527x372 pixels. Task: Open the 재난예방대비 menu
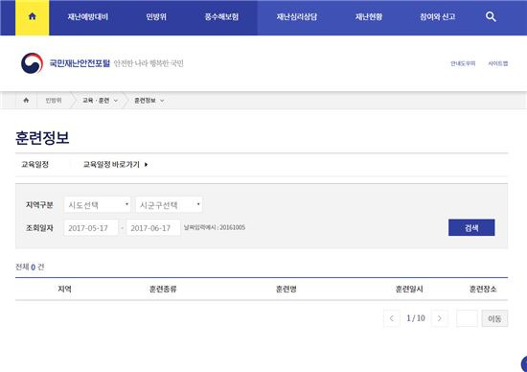88,17
